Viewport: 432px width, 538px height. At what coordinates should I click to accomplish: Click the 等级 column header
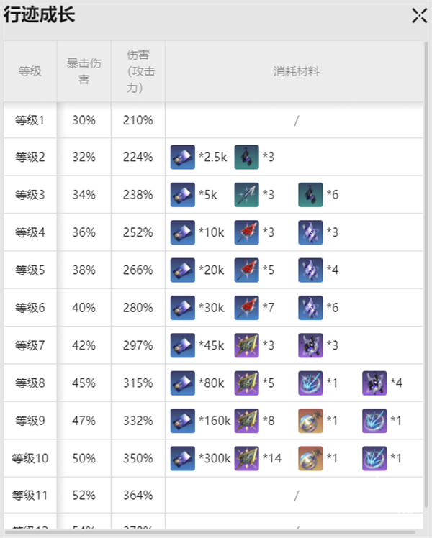coord(30,71)
